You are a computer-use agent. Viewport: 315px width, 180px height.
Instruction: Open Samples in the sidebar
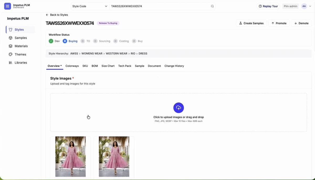point(20,38)
